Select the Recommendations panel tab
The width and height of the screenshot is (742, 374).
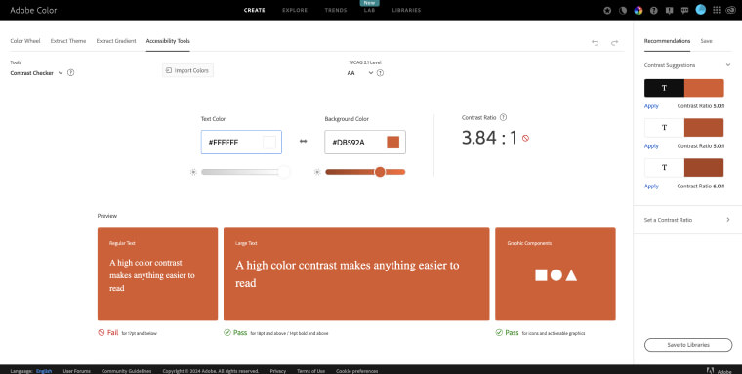(x=667, y=41)
